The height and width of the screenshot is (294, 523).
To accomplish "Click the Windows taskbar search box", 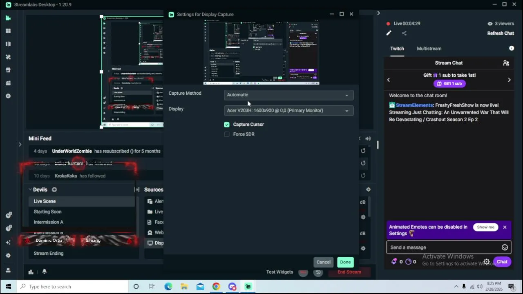I will 73,286.
